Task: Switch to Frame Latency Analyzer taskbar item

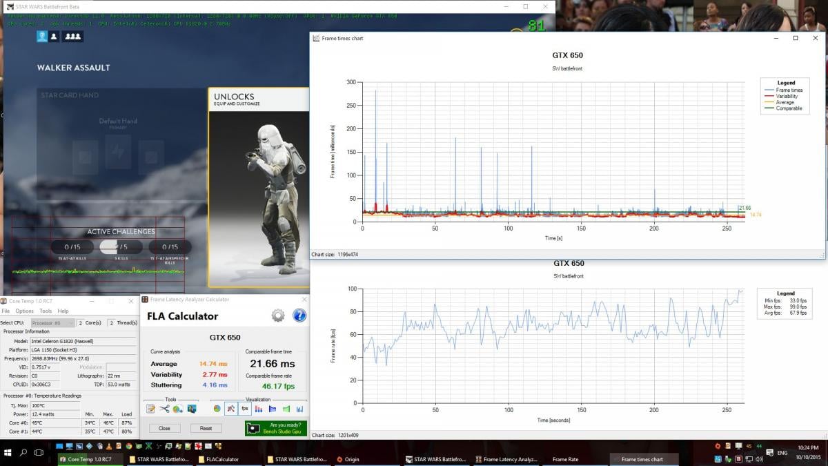Action: click(x=506, y=459)
